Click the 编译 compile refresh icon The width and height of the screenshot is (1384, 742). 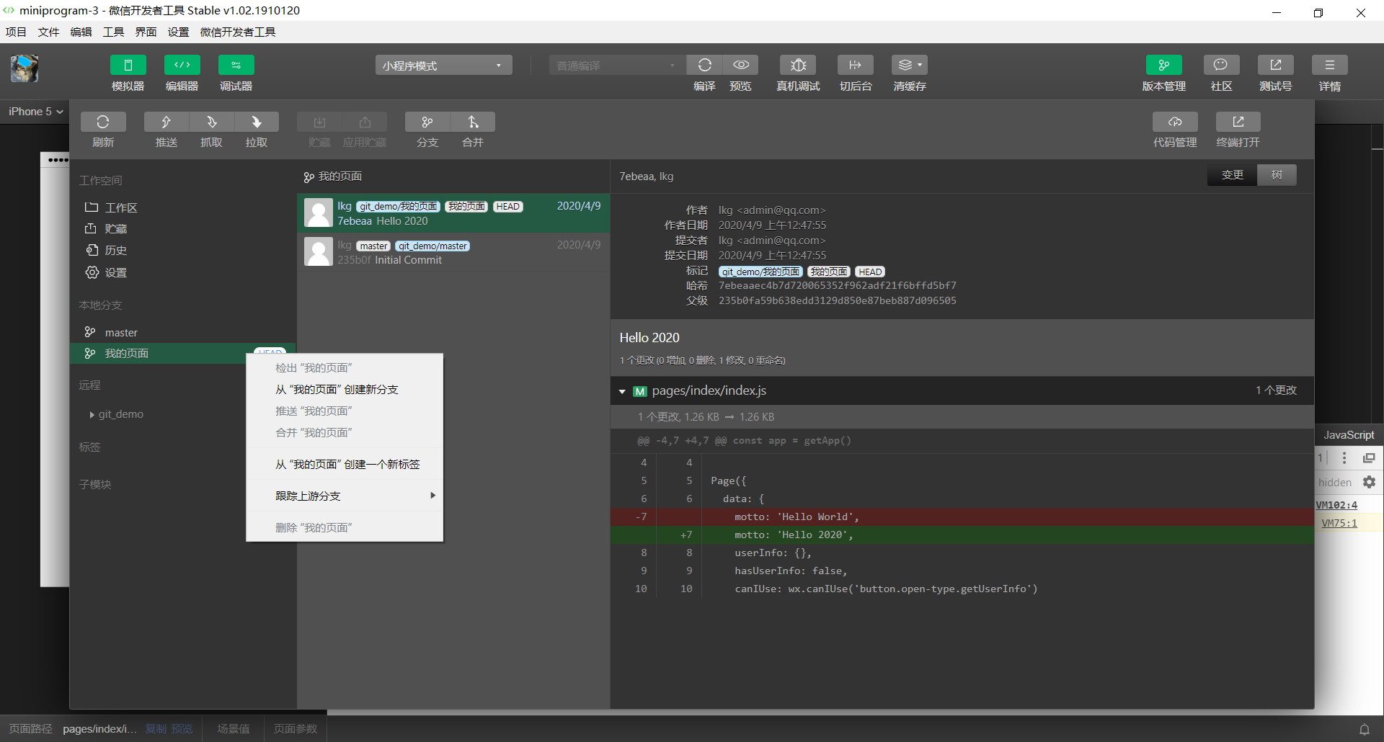[704, 66]
